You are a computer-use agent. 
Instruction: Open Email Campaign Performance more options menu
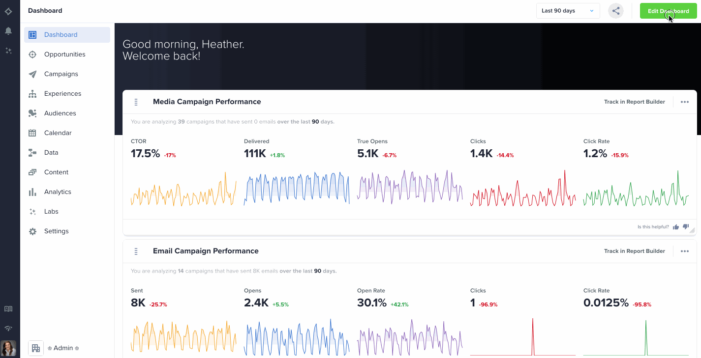(684, 251)
